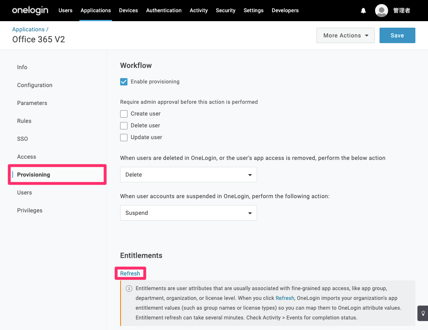Expand the More Actions dropdown
428x330 pixels.
345,35
